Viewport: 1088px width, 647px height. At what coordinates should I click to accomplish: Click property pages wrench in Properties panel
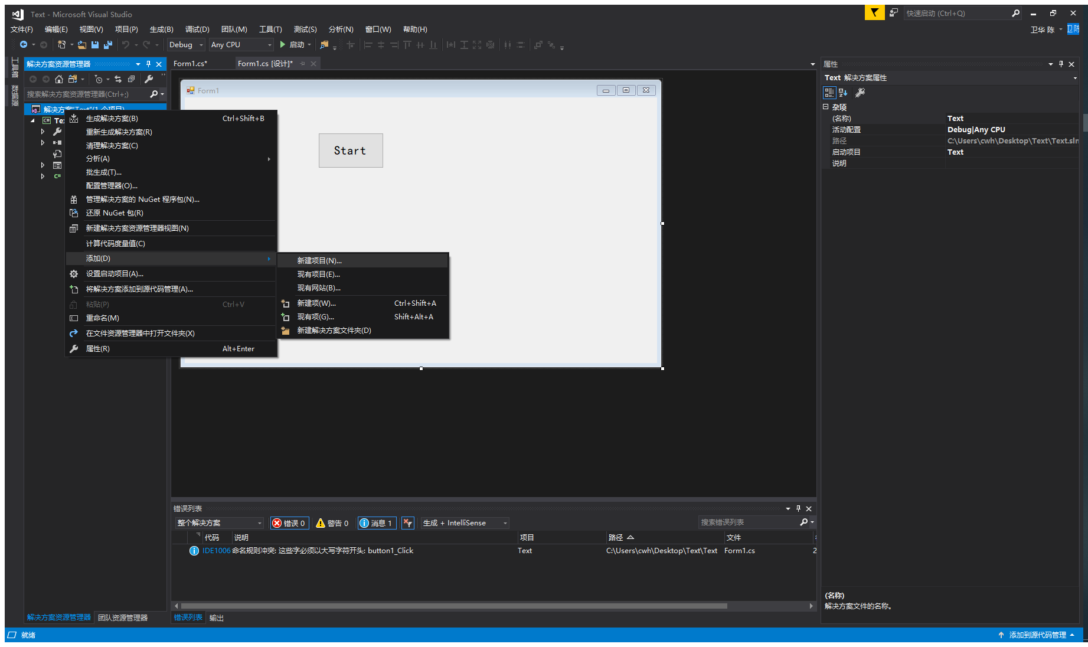coord(860,93)
